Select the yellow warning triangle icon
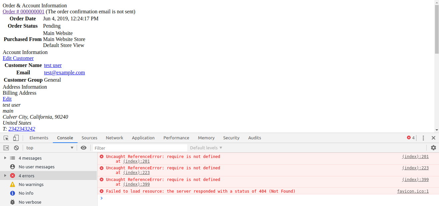This screenshot has height=206, width=439. point(12,184)
